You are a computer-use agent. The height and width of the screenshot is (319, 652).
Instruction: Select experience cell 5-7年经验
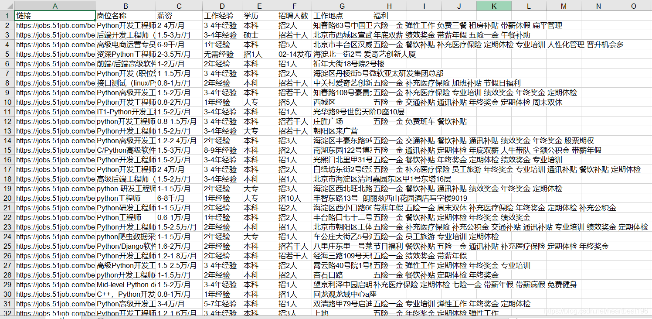coord(222,304)
